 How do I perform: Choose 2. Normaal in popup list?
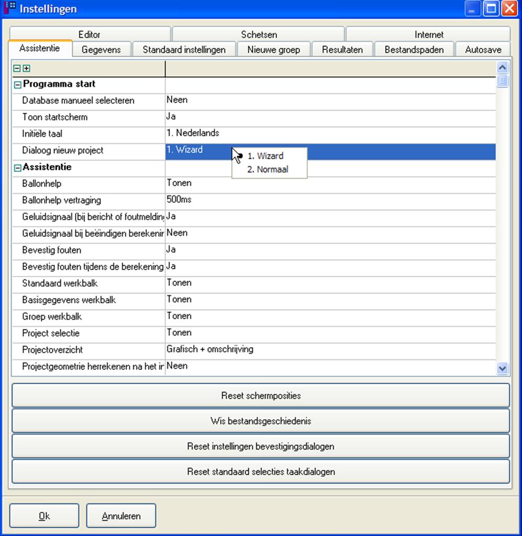point(268,169)
